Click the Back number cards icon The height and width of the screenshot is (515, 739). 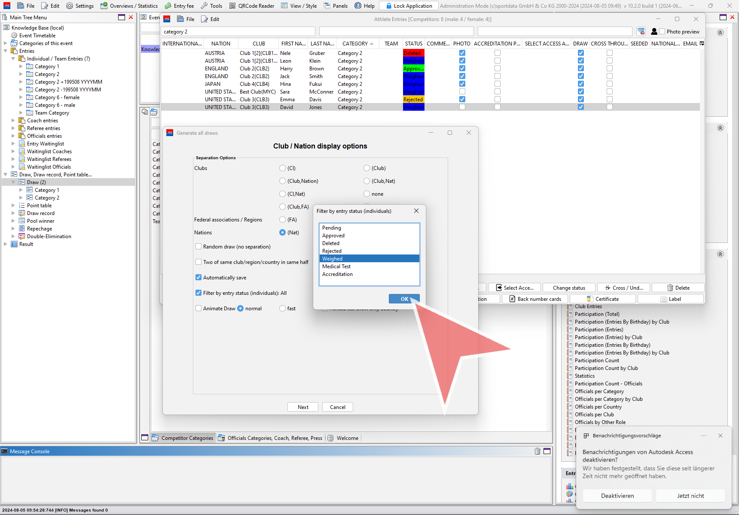pyautogui.click(x=512, y=299)
